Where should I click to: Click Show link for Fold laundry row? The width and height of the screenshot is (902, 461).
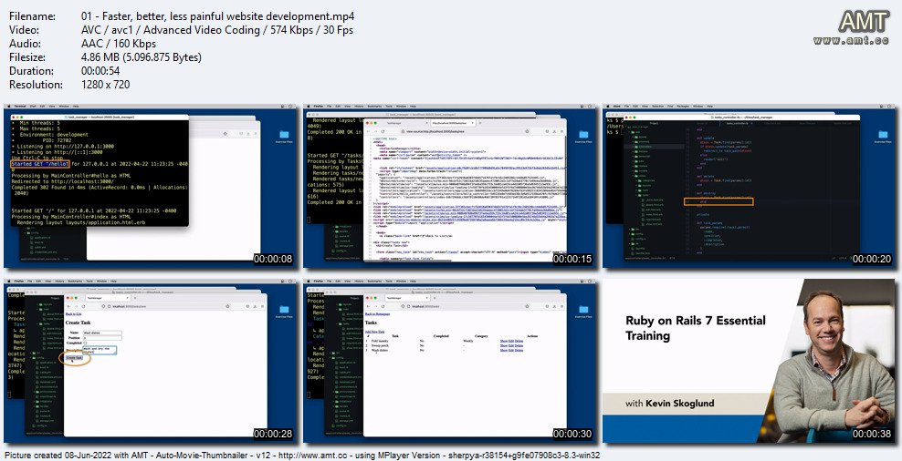click(x=504, y=341)
